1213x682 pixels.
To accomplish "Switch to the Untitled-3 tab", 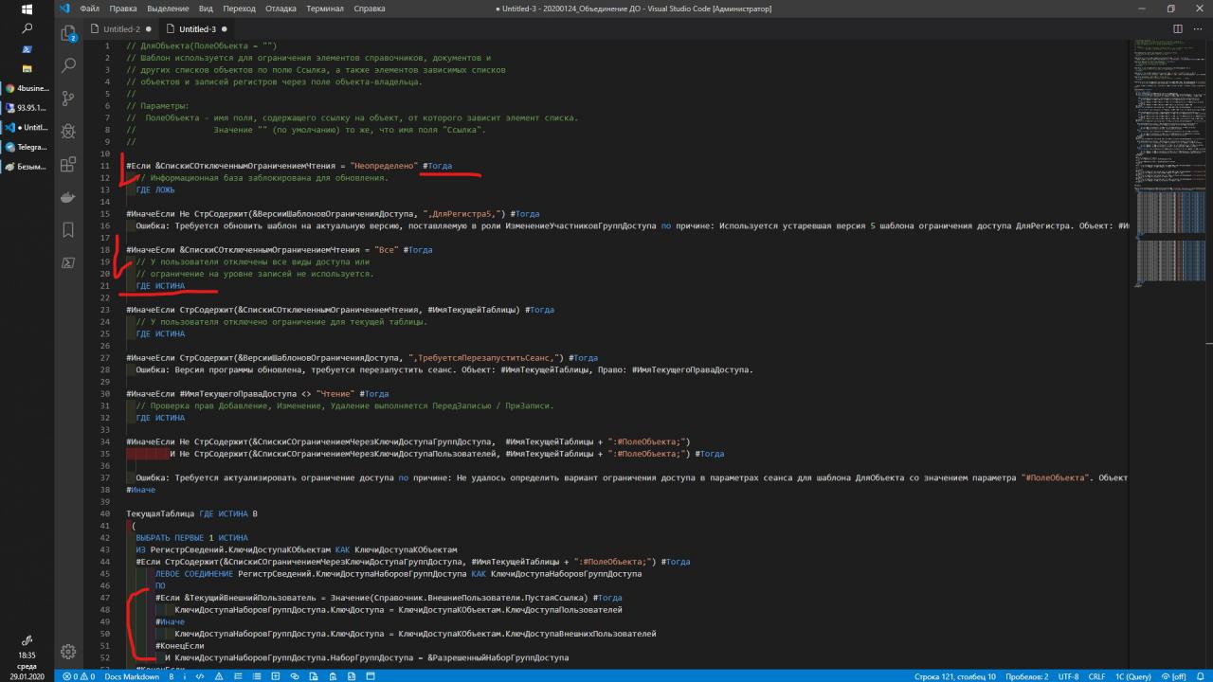I will 197,29.
